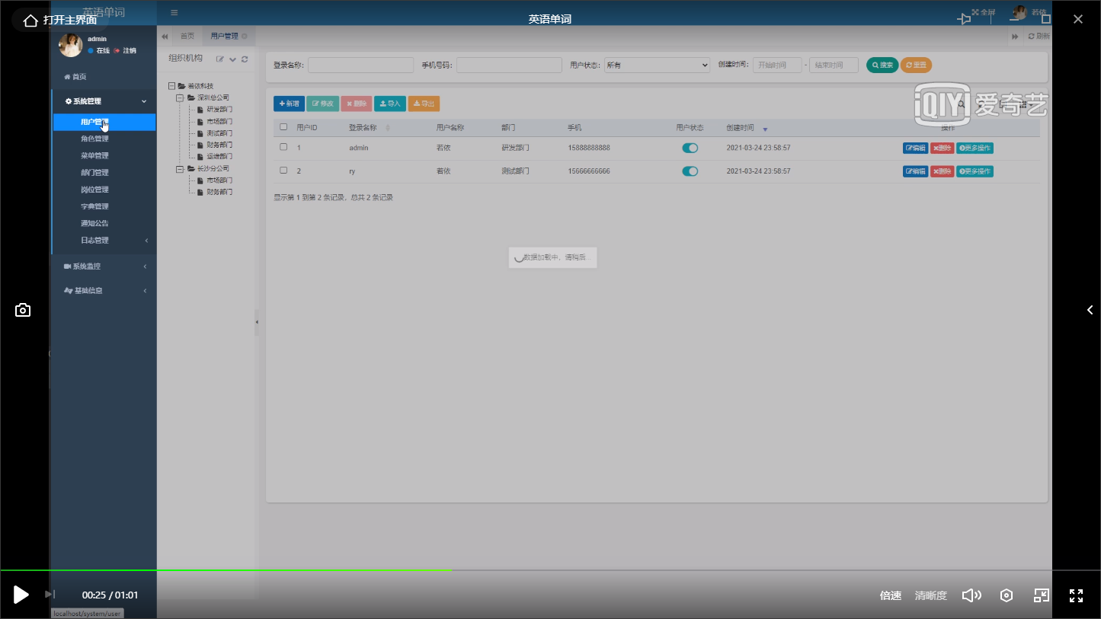The image size is (1101, 619).
Task: Focus the 手机号码 input field
Action: (x=509, y=65)
